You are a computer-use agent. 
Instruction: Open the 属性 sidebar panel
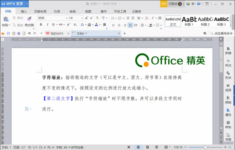point(228,113)
